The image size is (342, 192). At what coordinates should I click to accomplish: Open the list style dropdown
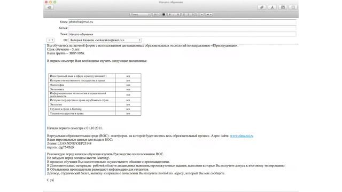[x=200, y=14]
